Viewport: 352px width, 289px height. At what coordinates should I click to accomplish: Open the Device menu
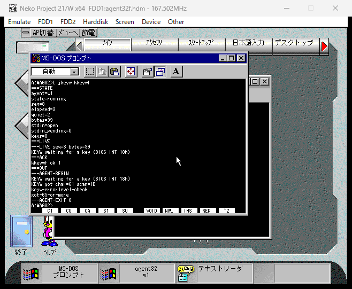pos(151,22)
